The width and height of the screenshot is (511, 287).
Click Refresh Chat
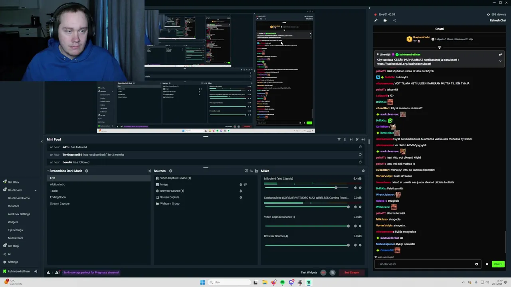(x=498, y=20)
